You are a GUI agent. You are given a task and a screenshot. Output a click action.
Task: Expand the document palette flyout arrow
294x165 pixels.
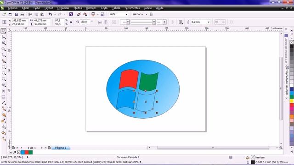click(x=11, y=153)
